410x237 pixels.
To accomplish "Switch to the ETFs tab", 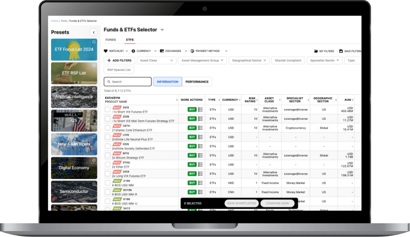I will tap(130, 40).
